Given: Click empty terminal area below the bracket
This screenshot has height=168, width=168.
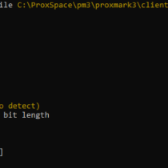Looking at the screenshot, I should click(x=84, y=163).
